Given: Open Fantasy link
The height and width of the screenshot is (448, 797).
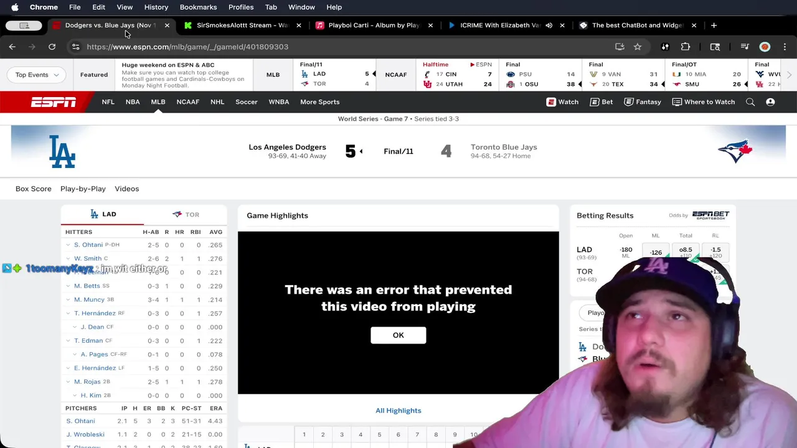Looking at the screenshot, I should (x=643, y=102).
